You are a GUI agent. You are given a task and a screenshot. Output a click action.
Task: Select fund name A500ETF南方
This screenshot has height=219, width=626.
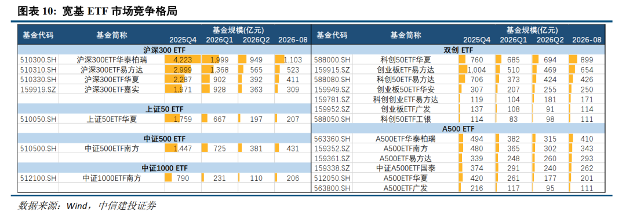click(x=406, y=149)
